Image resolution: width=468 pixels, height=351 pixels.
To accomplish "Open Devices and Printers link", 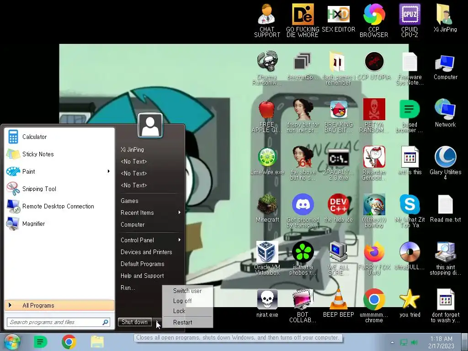I will coord(146,252).
